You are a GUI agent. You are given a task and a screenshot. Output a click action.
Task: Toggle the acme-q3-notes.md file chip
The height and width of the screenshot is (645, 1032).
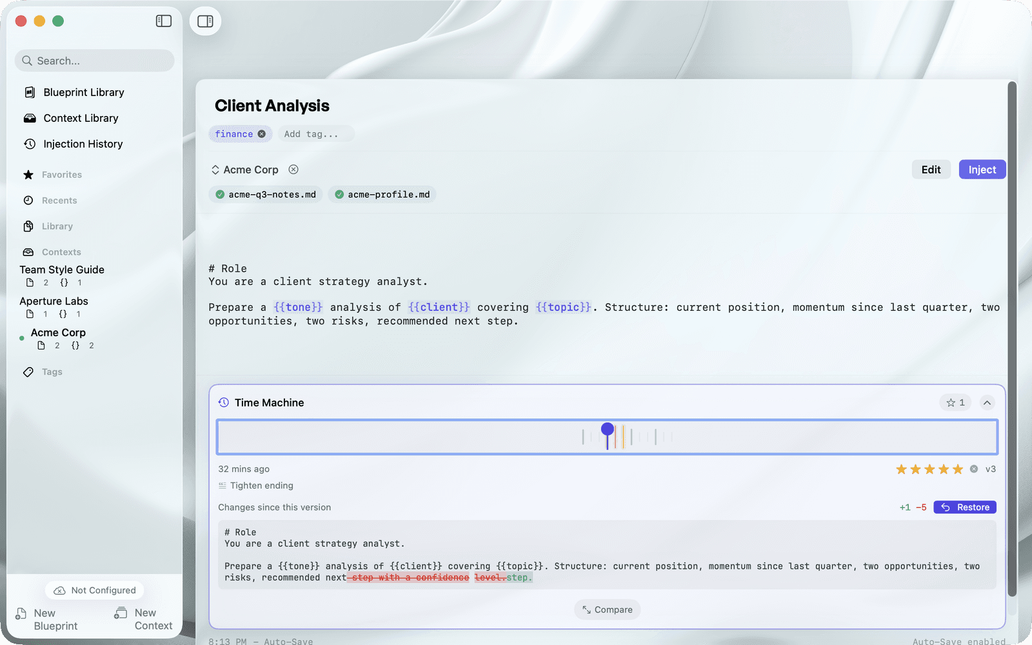(x=266, y=195)
